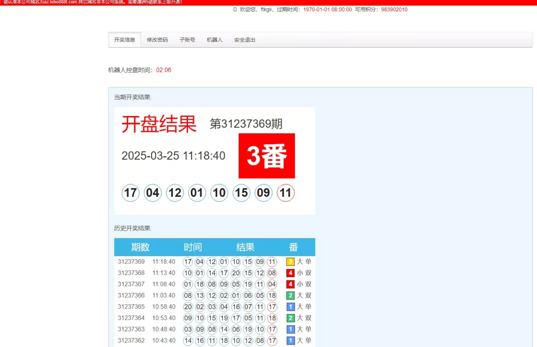Click 安全退出 to log out

tap(245, 40)
